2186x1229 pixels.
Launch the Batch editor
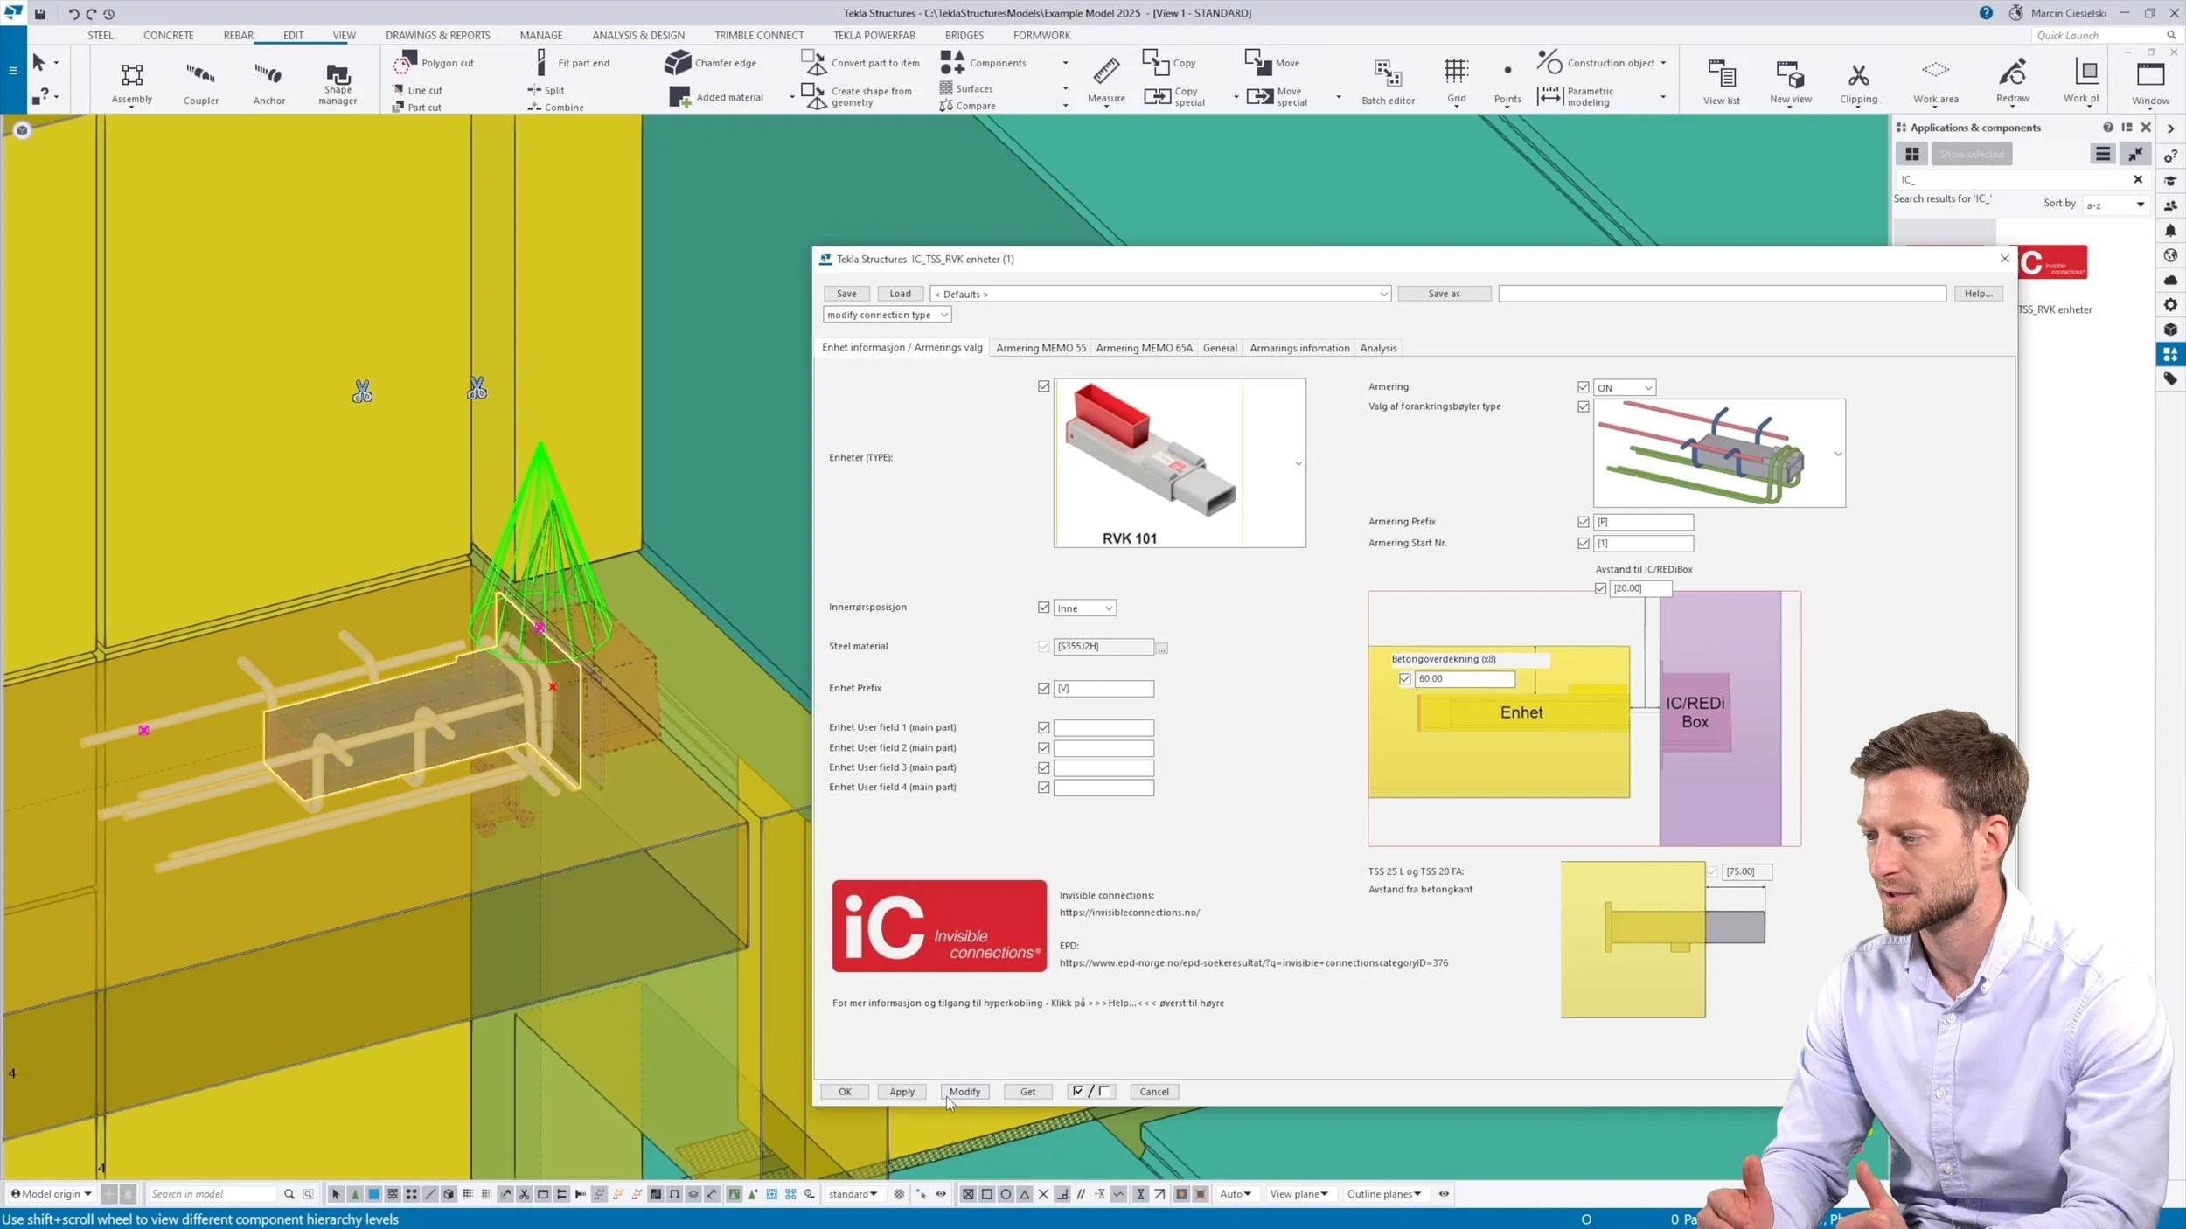[1387, 81]
